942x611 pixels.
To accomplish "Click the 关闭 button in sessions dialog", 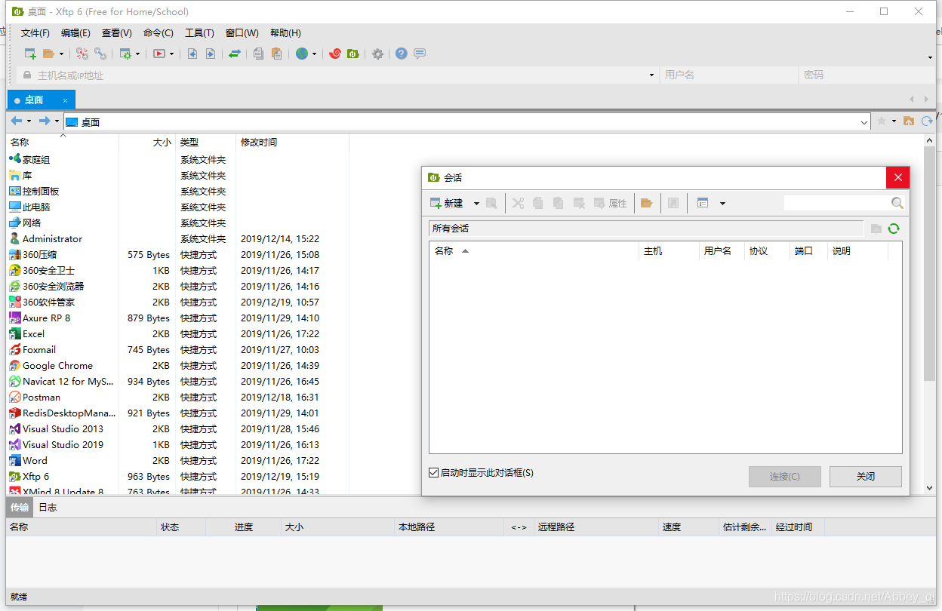I will pyautogui.click(x=866, y=477).
